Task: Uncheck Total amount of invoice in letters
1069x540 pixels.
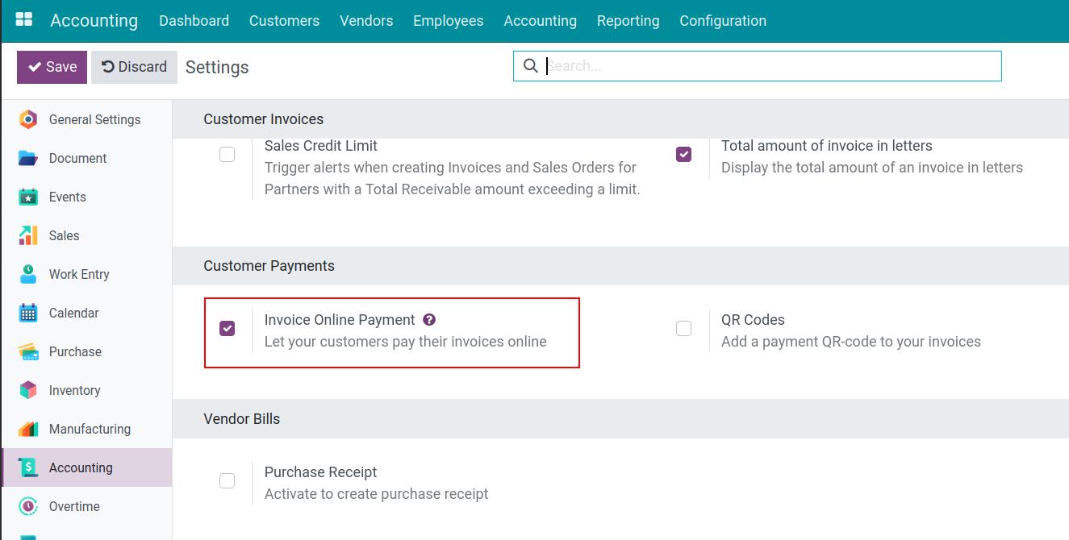Action: (x=683, y=154)
